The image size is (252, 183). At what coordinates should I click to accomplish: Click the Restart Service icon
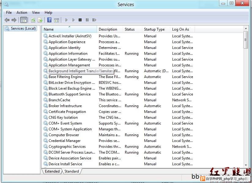click(x=94, y=20)
